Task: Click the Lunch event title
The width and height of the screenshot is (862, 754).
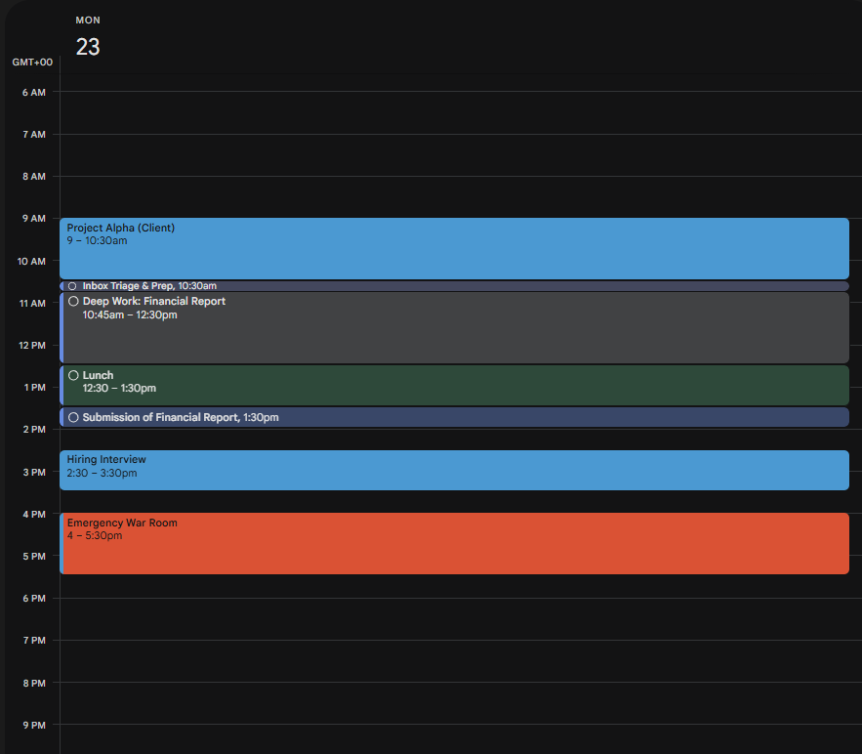Action: (x=96, y=375)
